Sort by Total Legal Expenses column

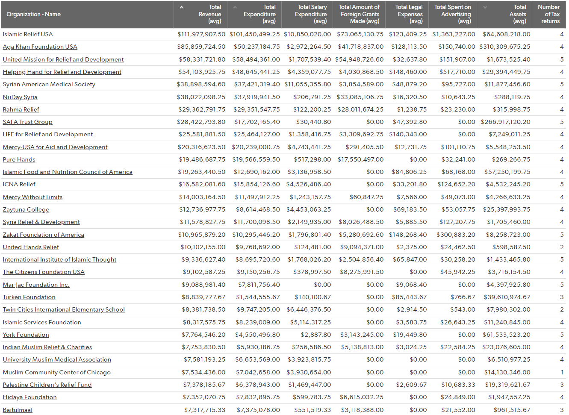[409, 15]
